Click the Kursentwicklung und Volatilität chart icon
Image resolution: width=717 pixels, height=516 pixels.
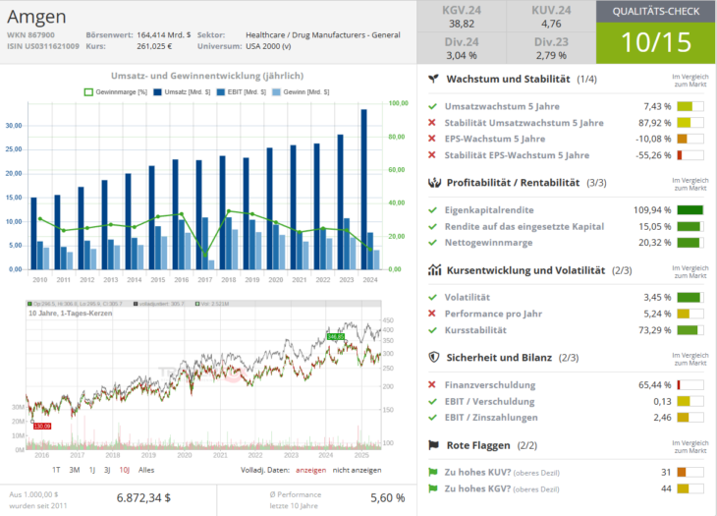pyautogui.click(x=434, y=270)
